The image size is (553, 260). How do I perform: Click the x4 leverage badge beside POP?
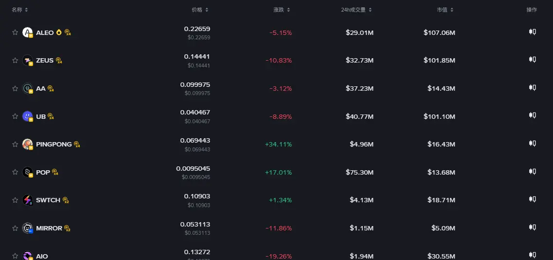pyautogui.click(x=55, y=172)
